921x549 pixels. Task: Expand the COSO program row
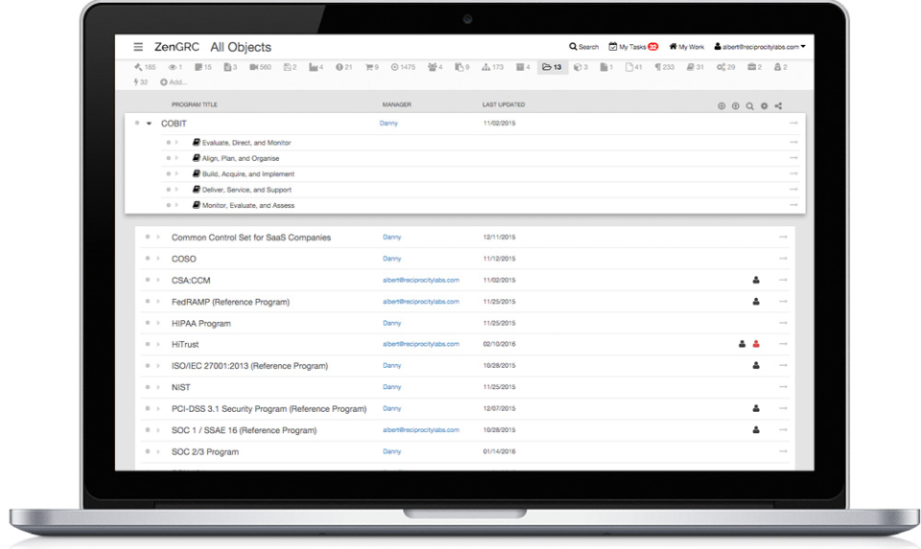click(x=158, y=259)
